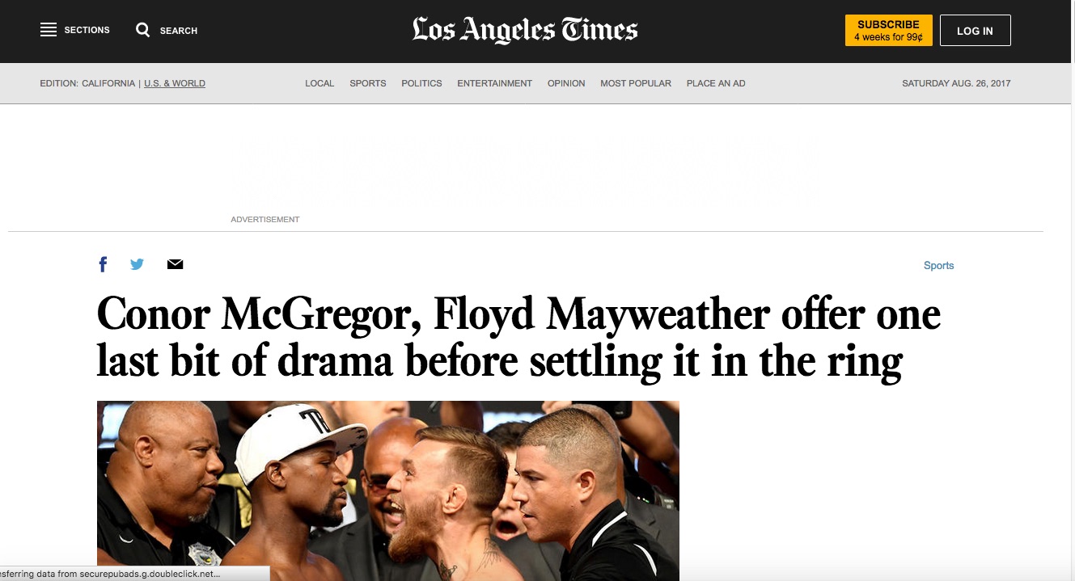Click the Log In button
This screenshot has width=1075, height=581.
975,31
